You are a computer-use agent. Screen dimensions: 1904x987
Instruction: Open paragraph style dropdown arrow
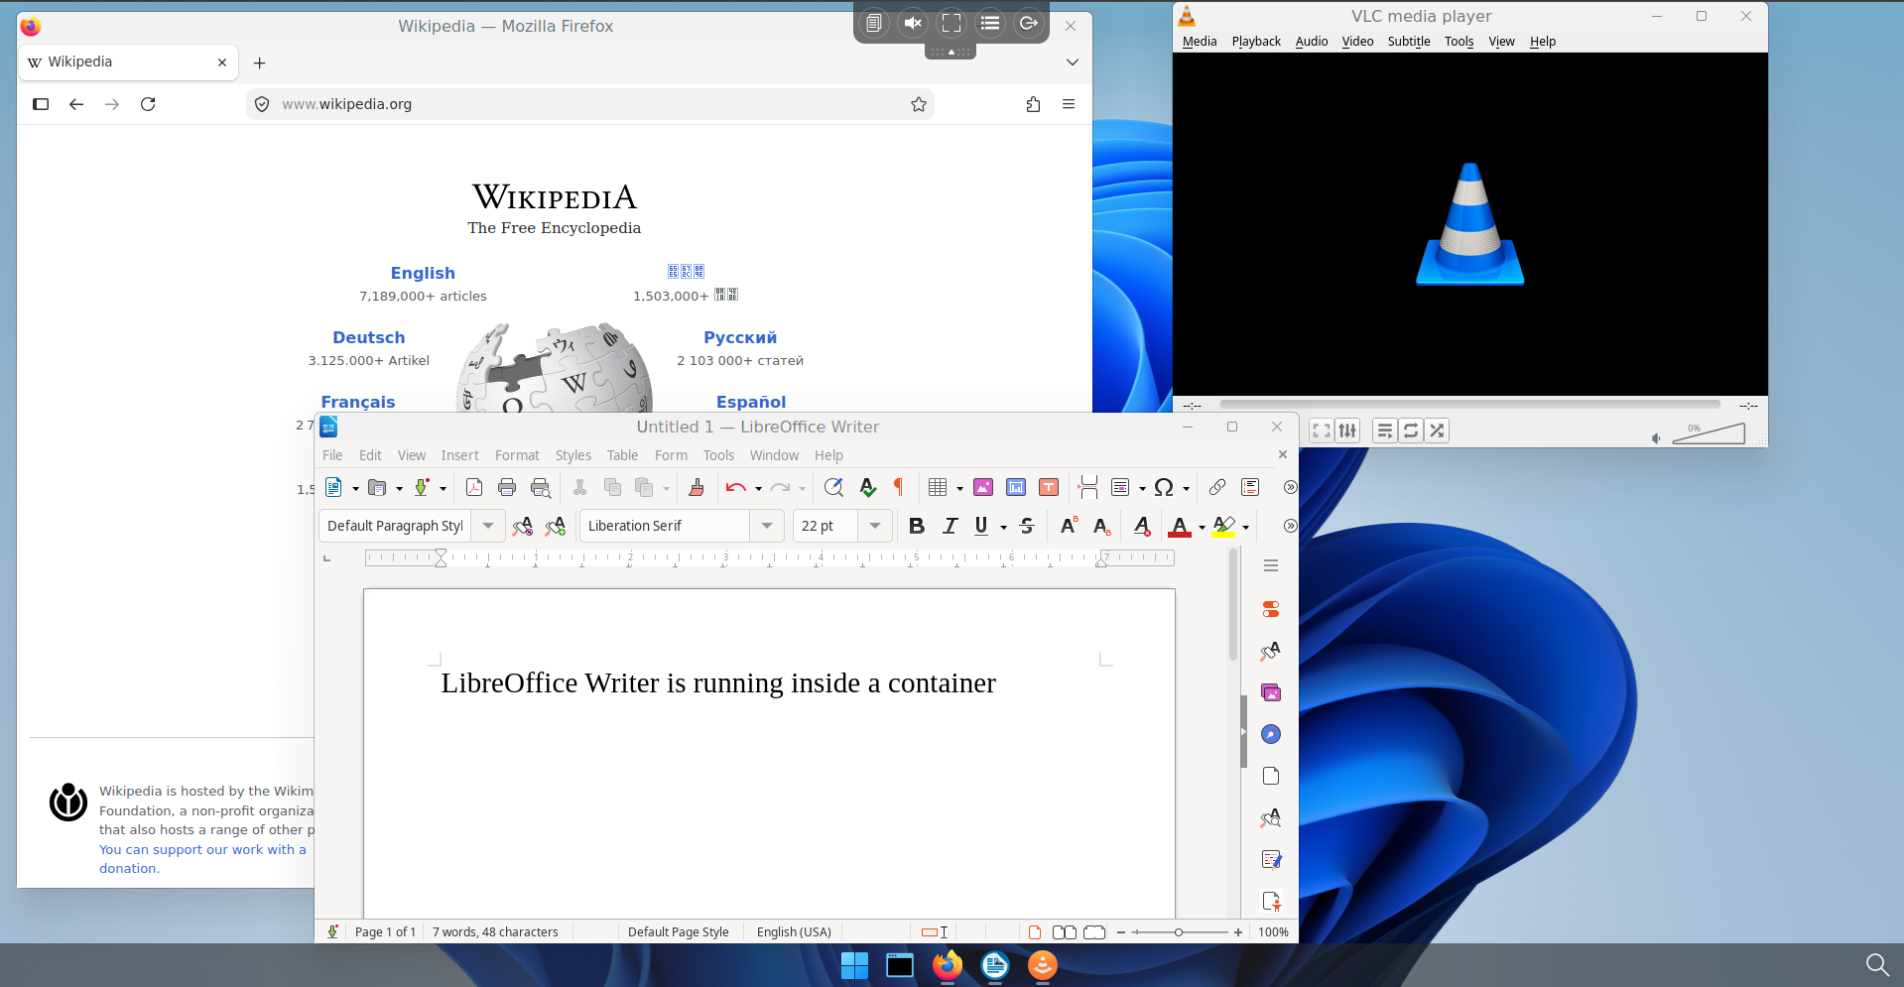pos(488,526)
